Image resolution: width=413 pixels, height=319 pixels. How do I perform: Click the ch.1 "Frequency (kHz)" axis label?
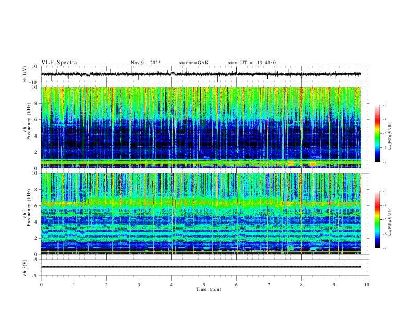[x=29, y=120]
